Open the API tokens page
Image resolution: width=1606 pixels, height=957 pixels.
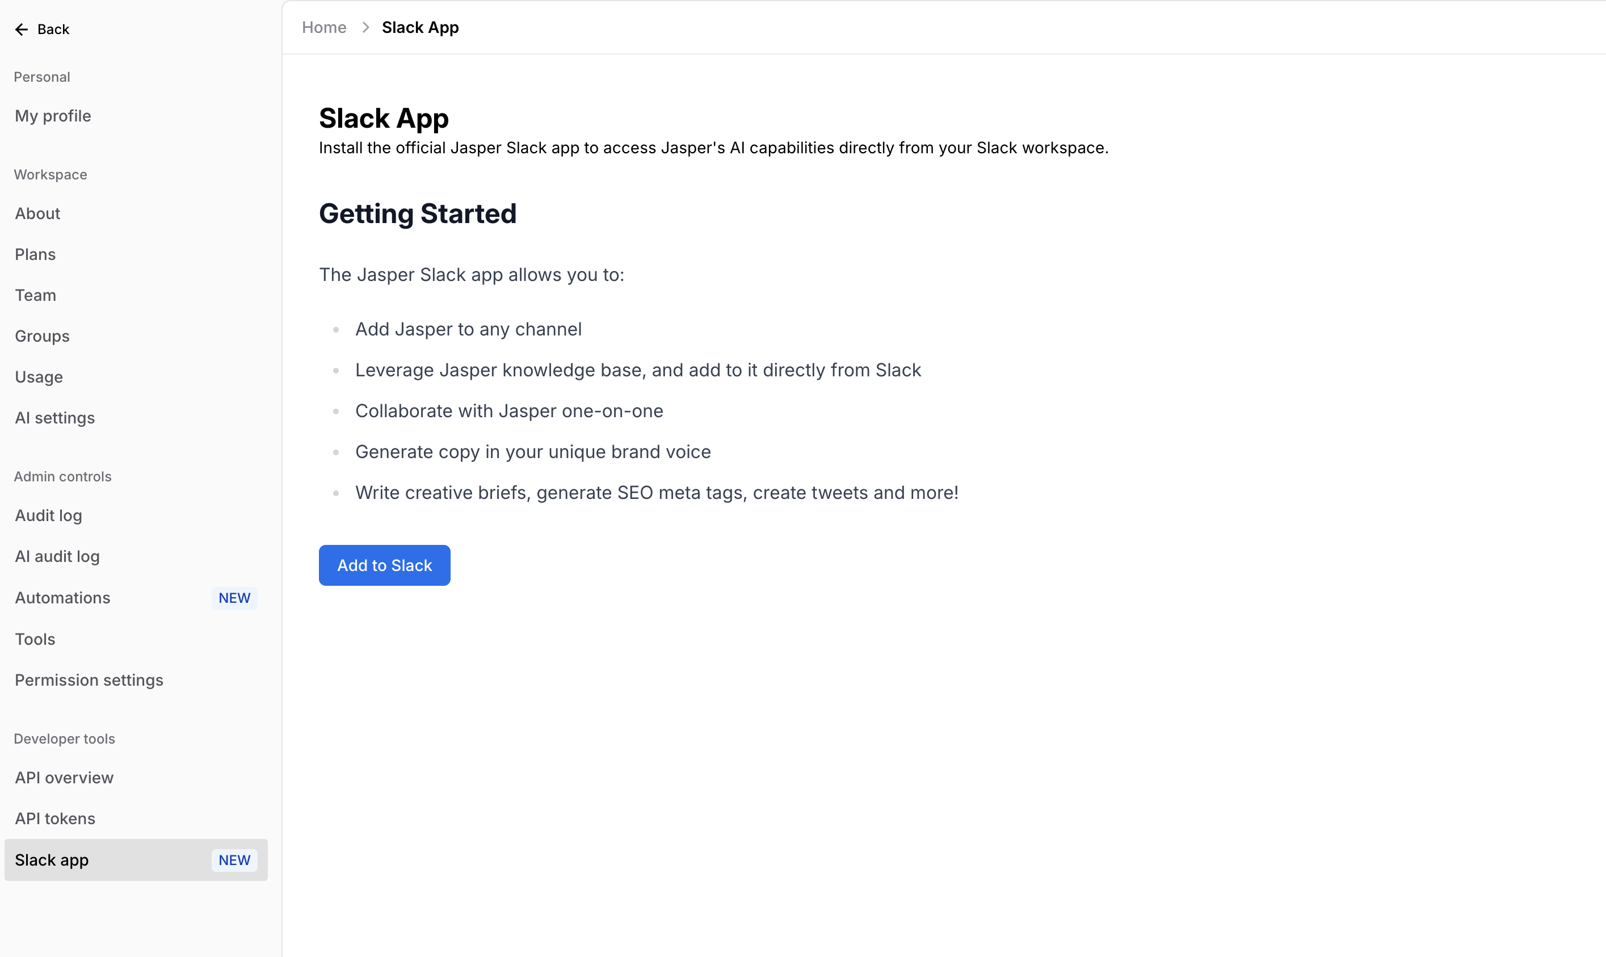[55, 819]
